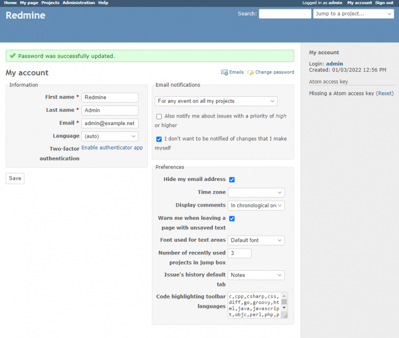Click the Save button
The height and width of the screenshot is (338, 399).
15,178
